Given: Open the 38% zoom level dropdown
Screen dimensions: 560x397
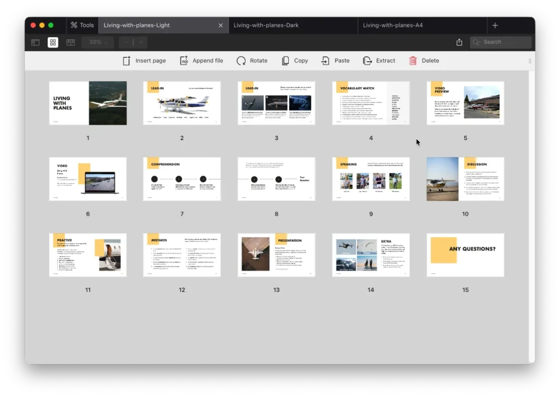Looking at the screenshot, I should point(97,42).
